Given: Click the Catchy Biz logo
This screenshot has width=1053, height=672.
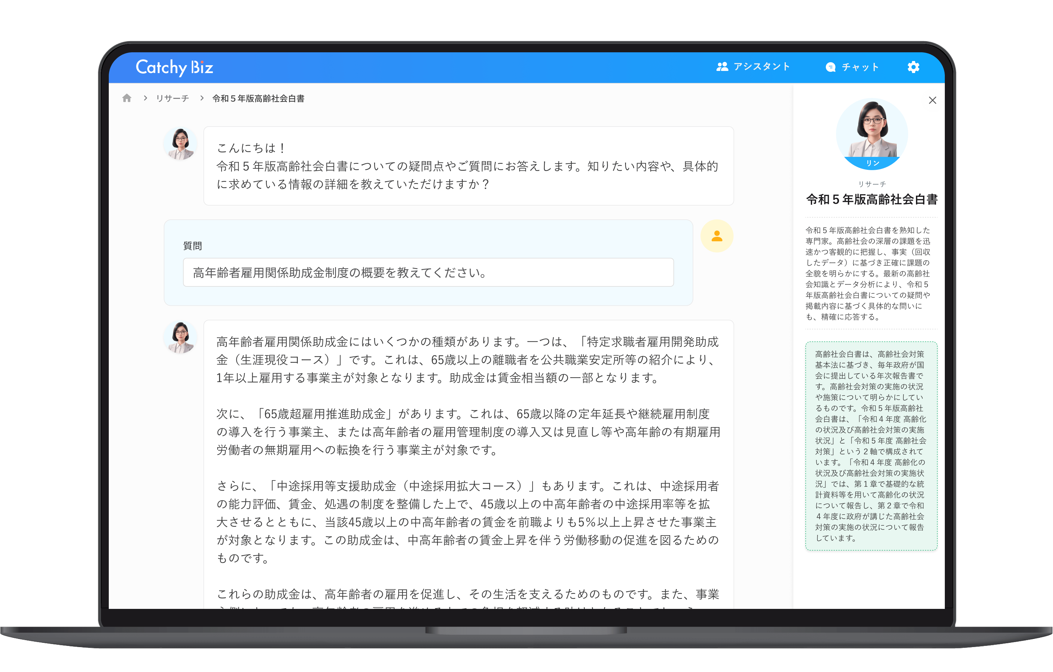Looking at the screenshot, I should 174,67.
